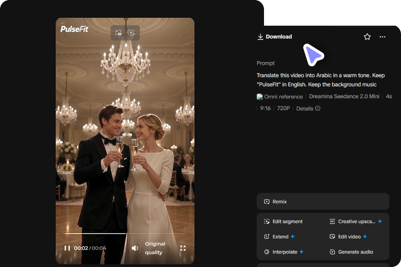Pause the video playback
The height and width of the screenshot is (267, 401).
coord(67,248)
